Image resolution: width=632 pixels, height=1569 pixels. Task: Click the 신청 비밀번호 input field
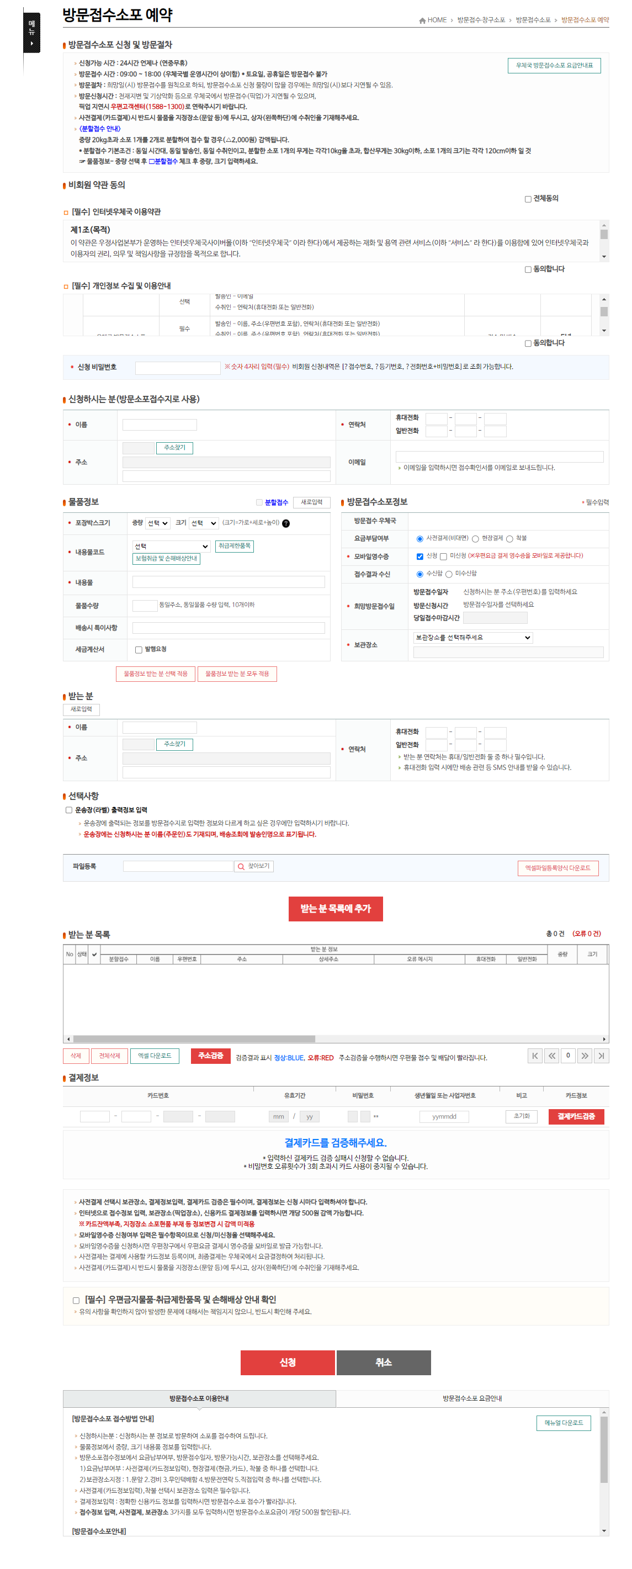tap(178, 368)
